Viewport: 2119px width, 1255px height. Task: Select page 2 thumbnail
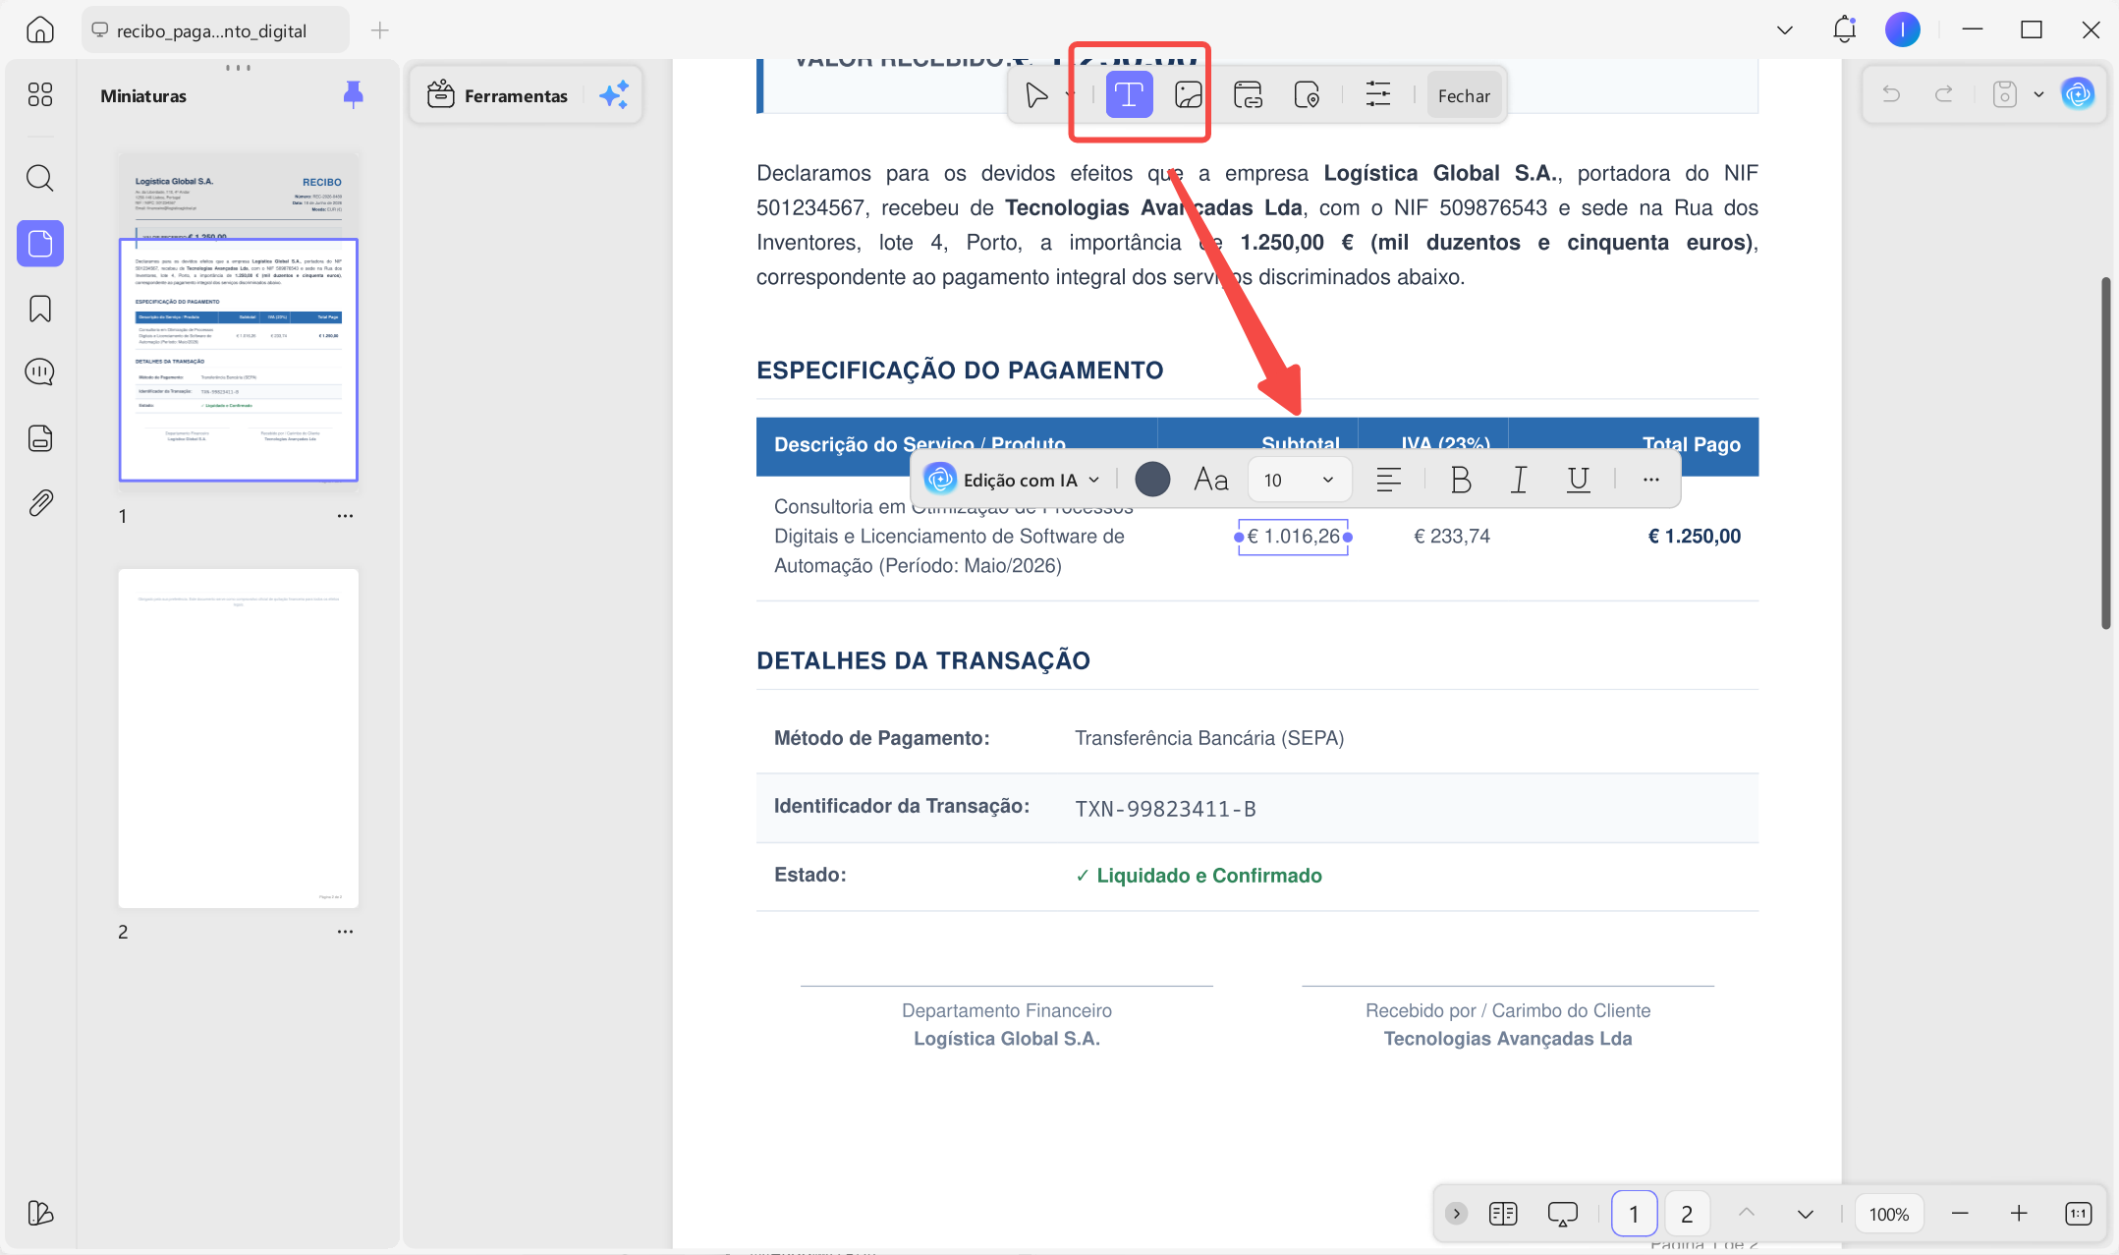pyautogui.click(x=239, y=738)
